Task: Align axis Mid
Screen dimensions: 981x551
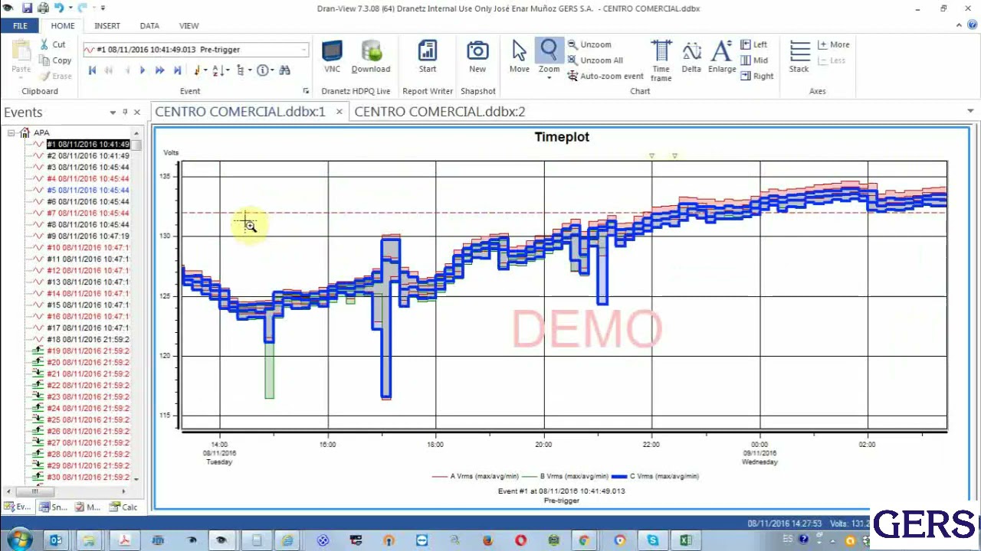Action: click(754, 60)
